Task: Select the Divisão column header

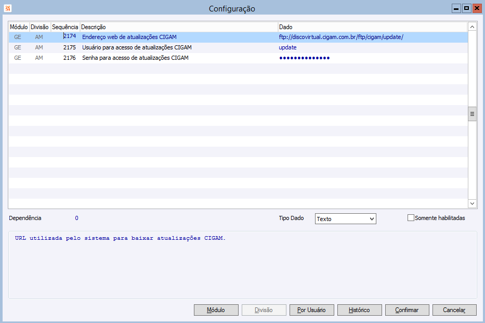Action: pyautogui.click(x=40, y=27)
